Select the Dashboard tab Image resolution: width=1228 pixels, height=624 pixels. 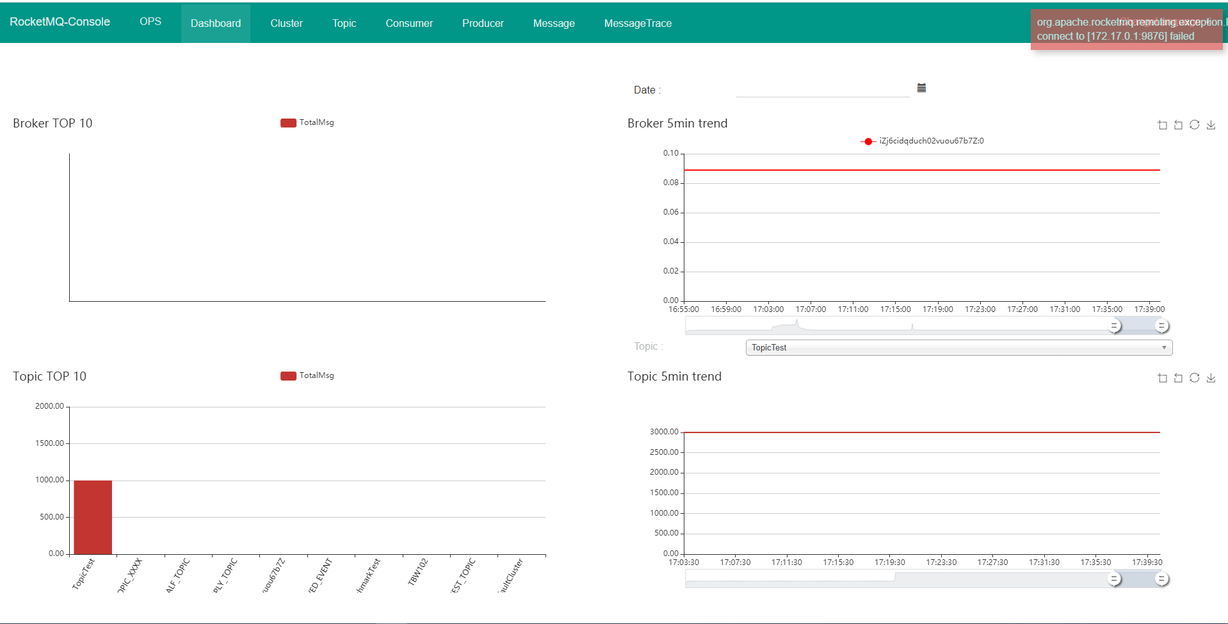click(216, 23)
